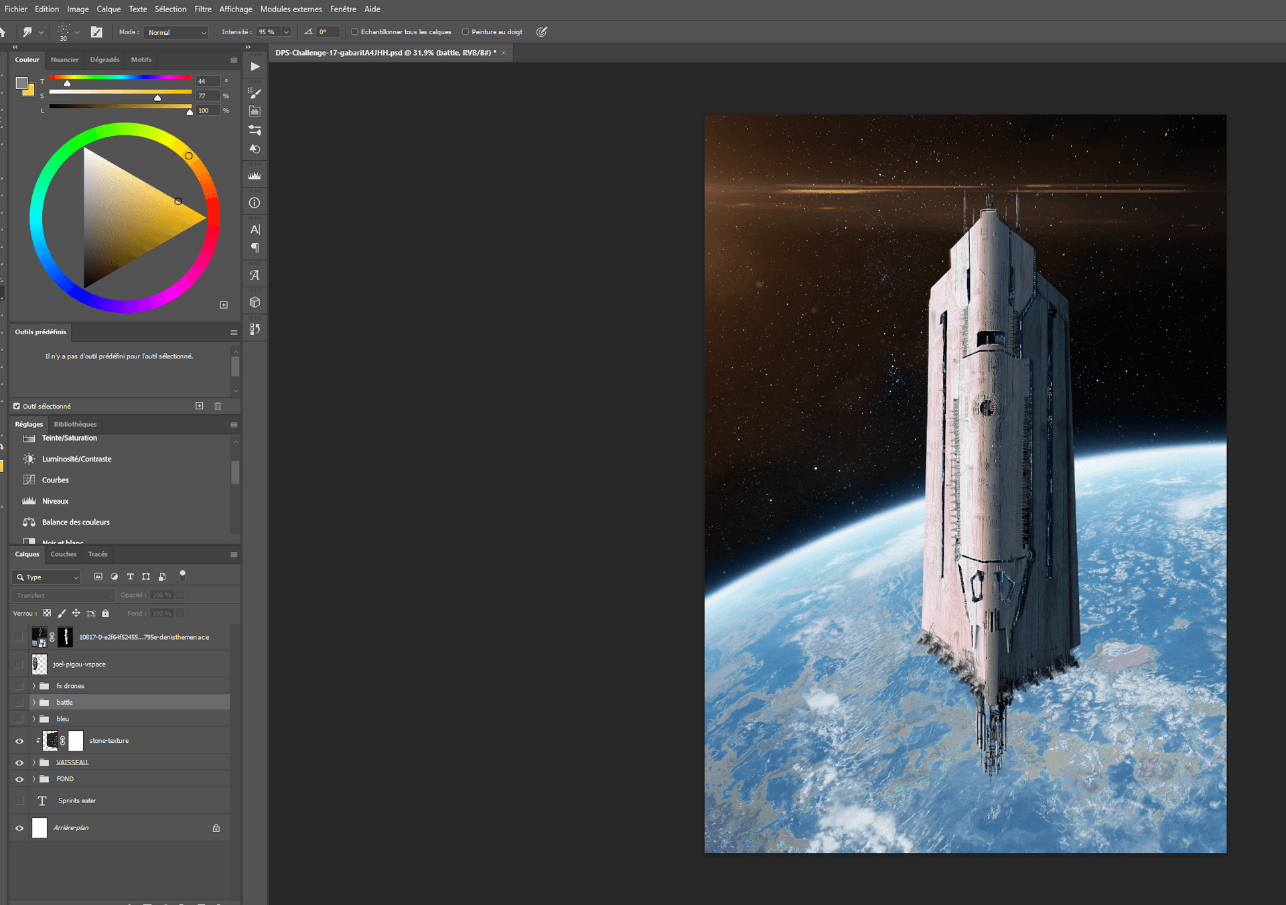Lock transparent pixels icon
This screenshot has height=905, width=1286.
click(x=47, y=613)
